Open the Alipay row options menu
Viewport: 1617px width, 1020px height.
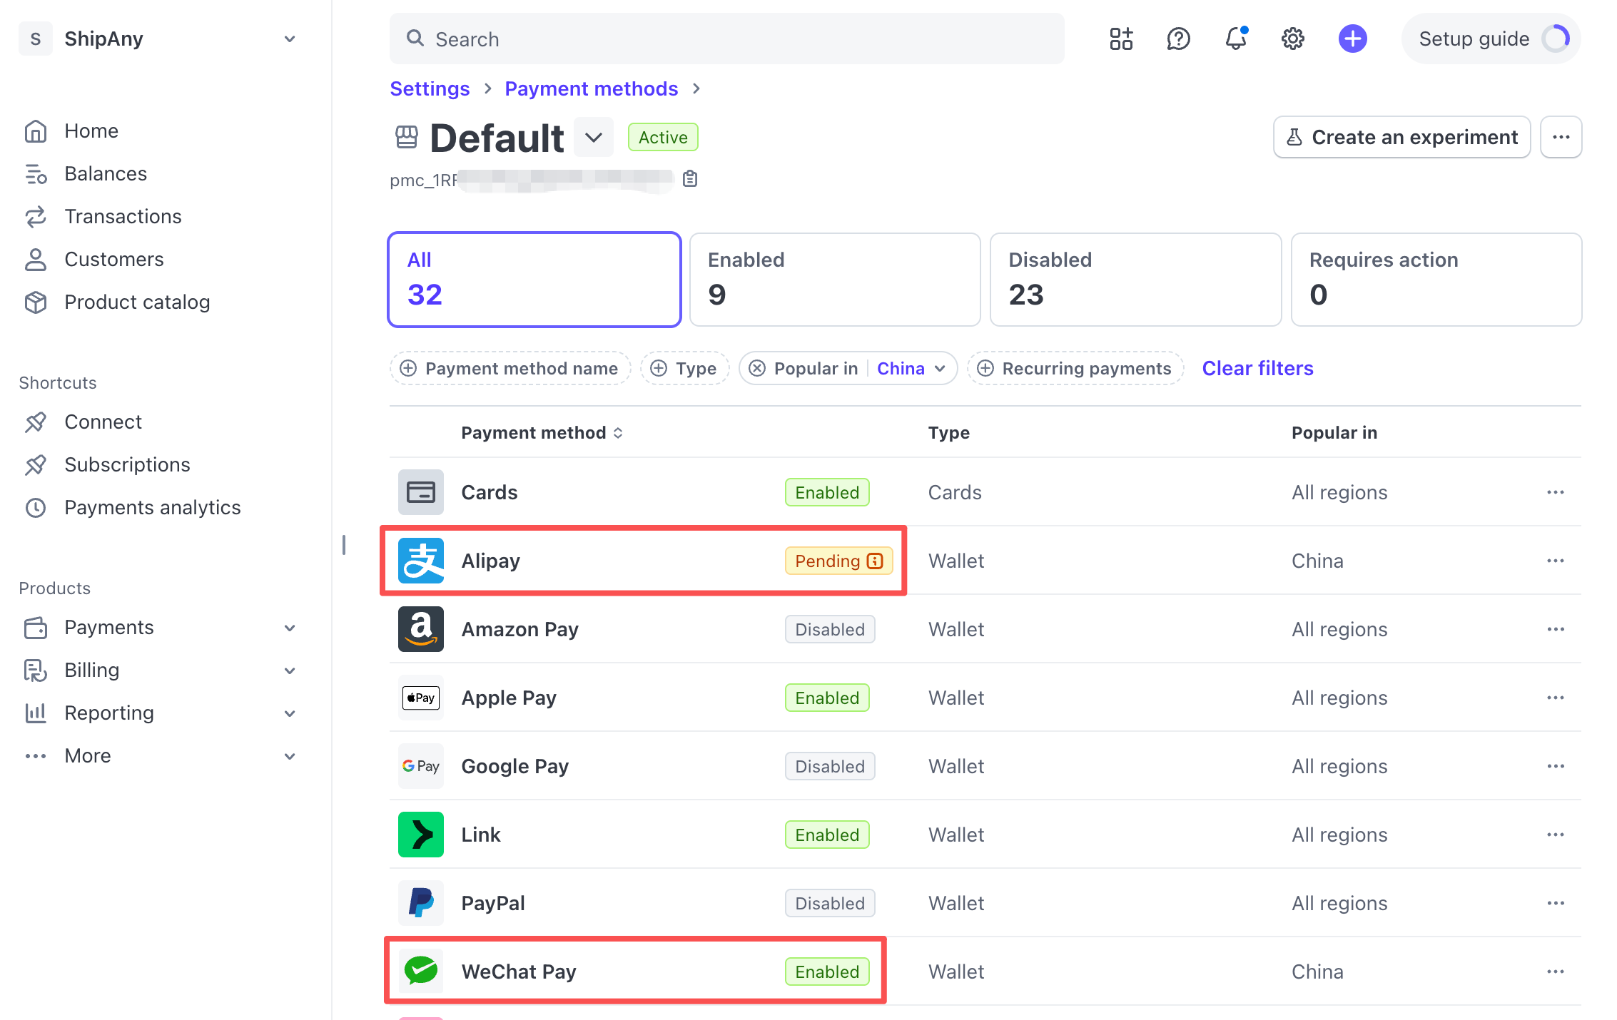pyautogui.click(x=1556, y=561)
